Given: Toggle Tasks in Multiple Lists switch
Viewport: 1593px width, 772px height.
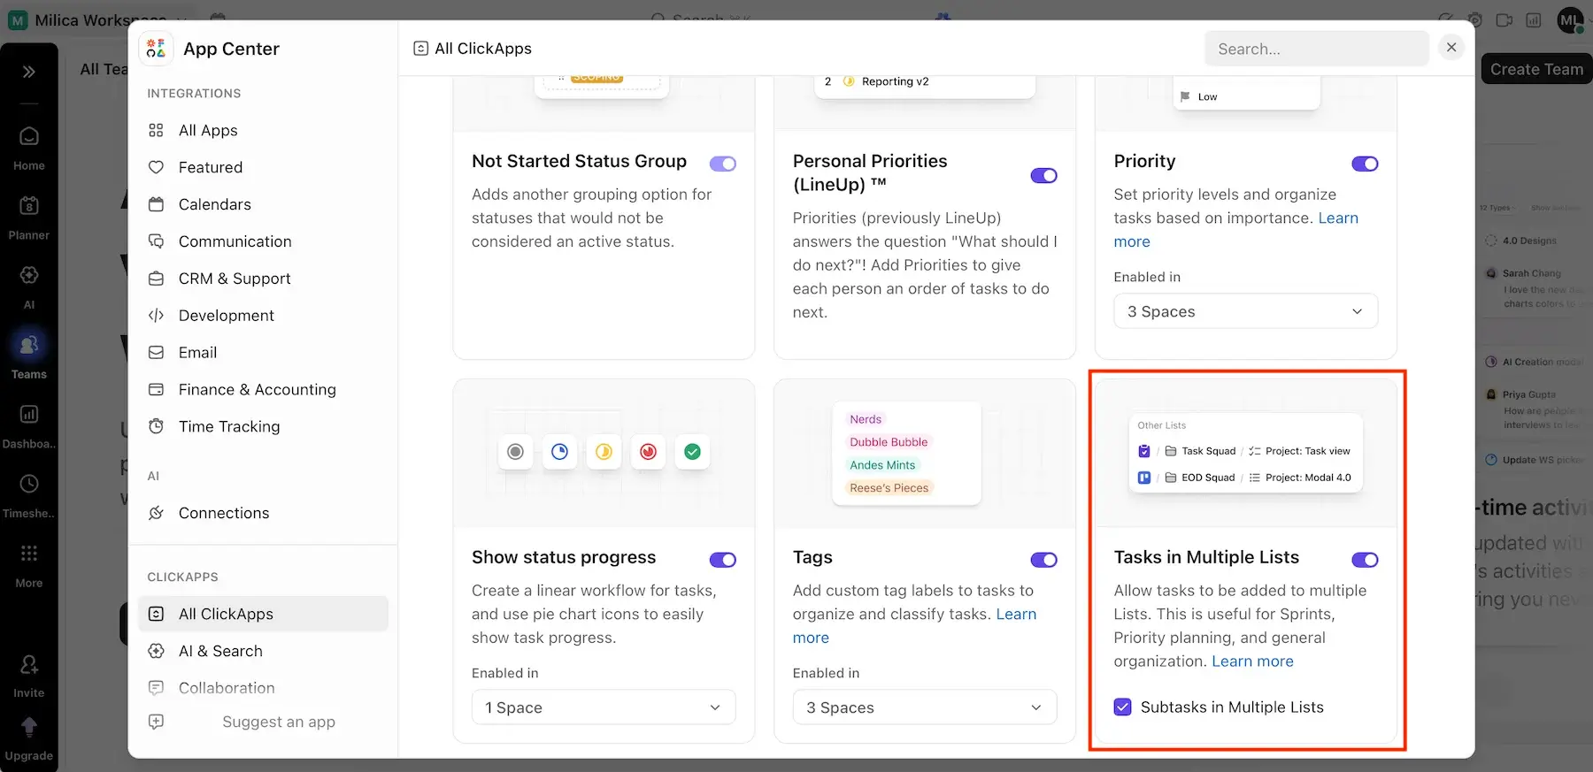Looking at the screenshot, I should tap(1365, 560).
